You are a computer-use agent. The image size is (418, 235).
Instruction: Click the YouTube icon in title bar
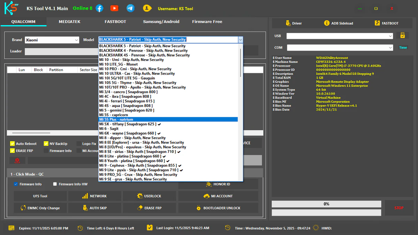point(114,8)
